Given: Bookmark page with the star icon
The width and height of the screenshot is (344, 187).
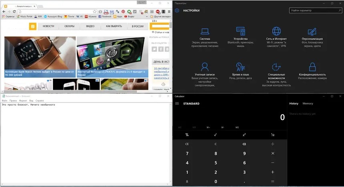Looking at the screenshot, I should point(94,12).
